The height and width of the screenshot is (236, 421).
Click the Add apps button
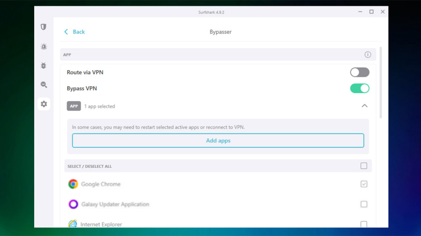[218, 140]
